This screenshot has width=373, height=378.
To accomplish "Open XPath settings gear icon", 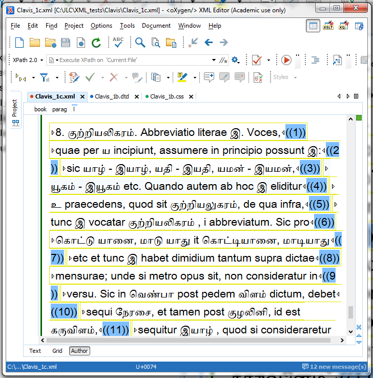I will pos(235,60).
